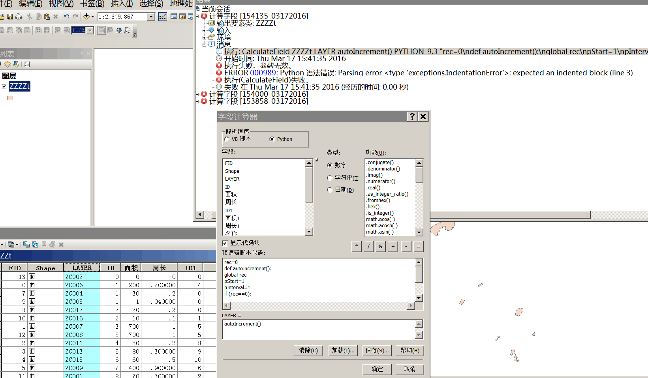Image resolution: width=648 pixels, height=378 pixels.
Task: Click the 保存(S)... button
Action: pos(377,350)
